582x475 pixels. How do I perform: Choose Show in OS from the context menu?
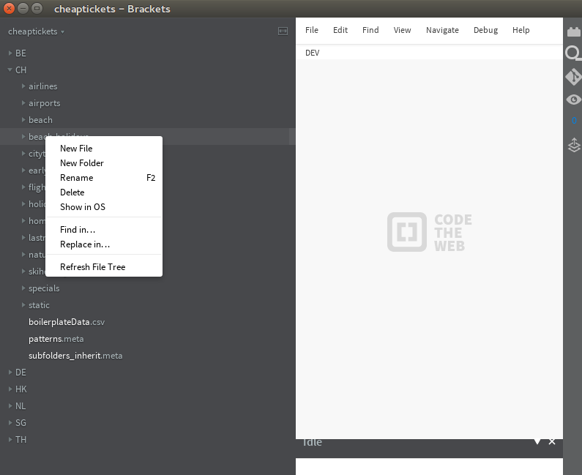click(x=104, y=207)
